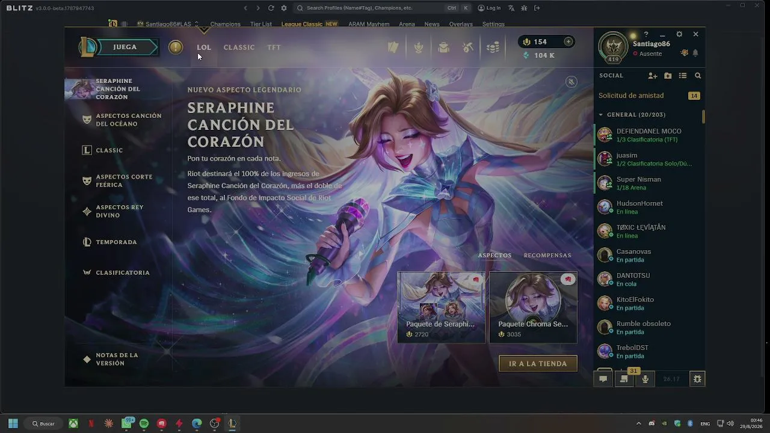The width and height of the screenshot is (770, 433).
Task: Open the client settings gear icon
Action: coord(679,34)
